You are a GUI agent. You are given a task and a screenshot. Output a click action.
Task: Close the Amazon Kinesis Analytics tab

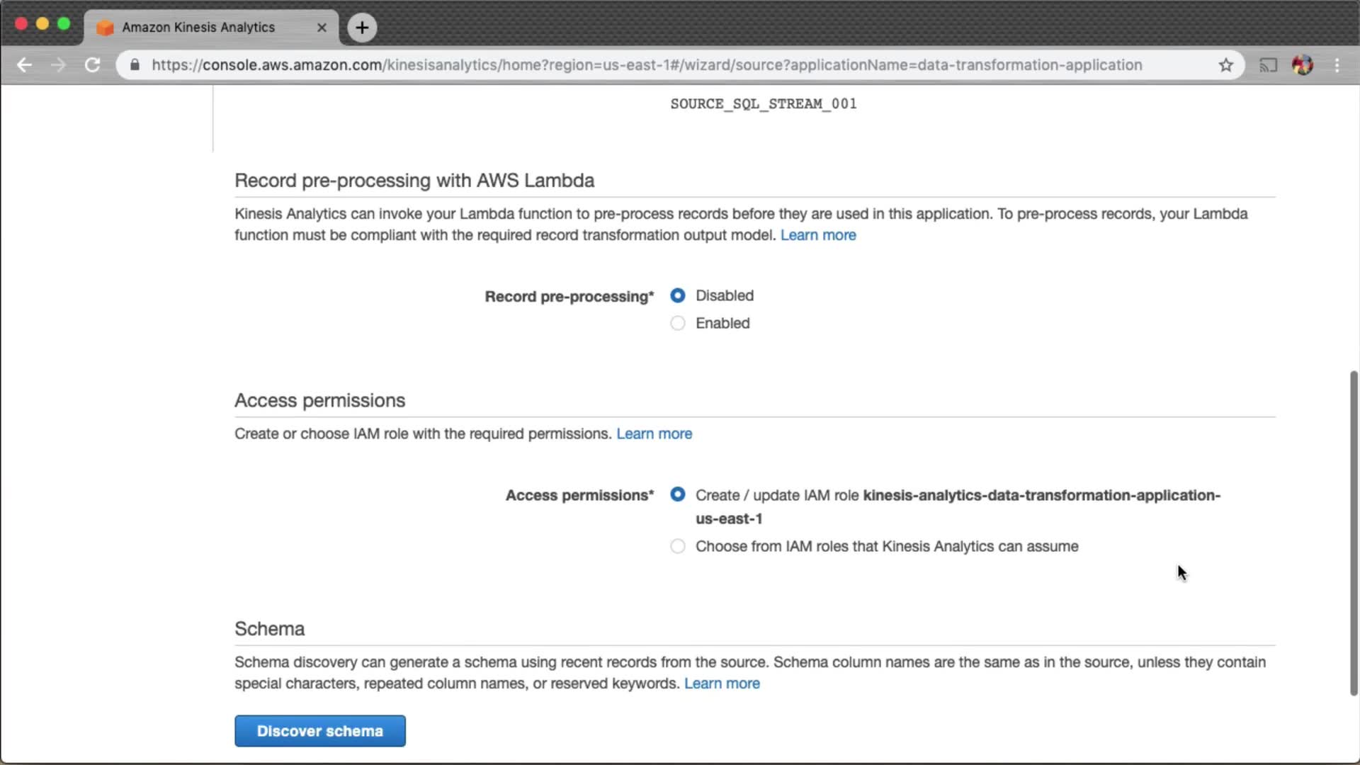tap(322, 28)
